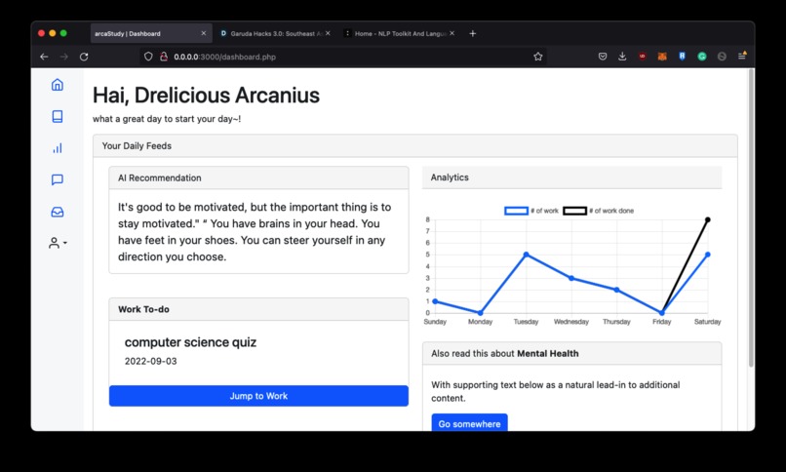
Task: Click the Jump to Work button
Action: tap(258, 396)
